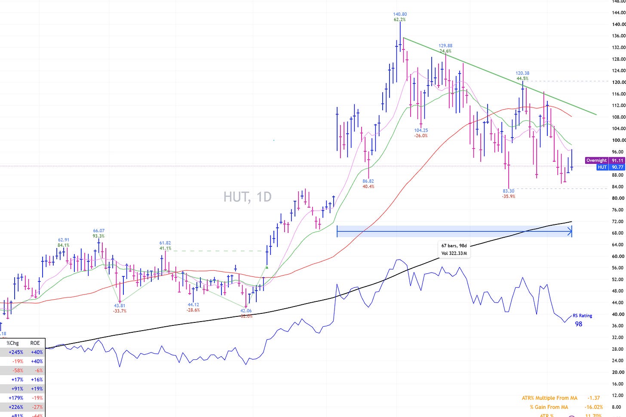Click the 140.80 peak price label
The height and width of the screenshot is (417, 626).
point(400,14)
